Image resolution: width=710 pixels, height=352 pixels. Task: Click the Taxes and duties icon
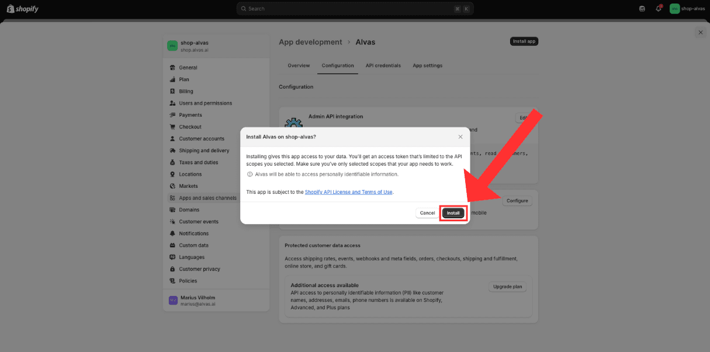[172, 162]
